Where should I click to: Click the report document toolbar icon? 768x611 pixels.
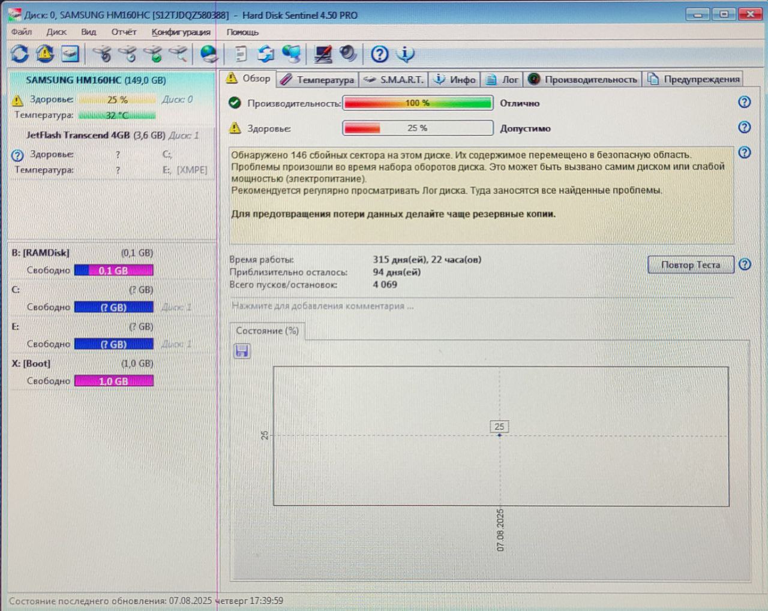pyautogui.click(x=241, y=54)
